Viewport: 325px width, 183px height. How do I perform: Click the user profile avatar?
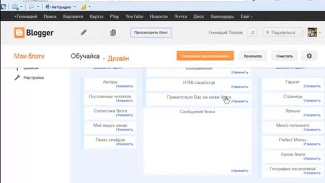pos(312,33)
